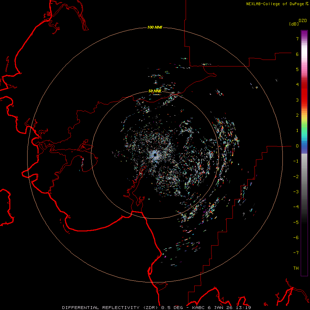Select the -5 dB scale value
Viewport: 310px width, 310px height.
(296, 223)
